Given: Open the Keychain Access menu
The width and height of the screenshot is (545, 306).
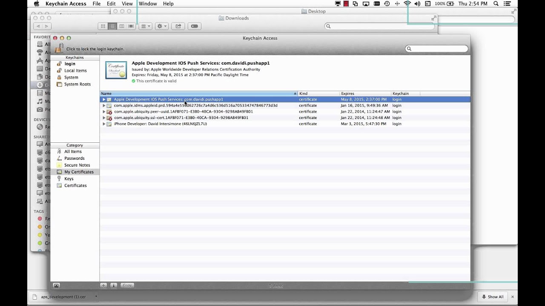Looking at the screenshot, I should tap(66, 3).
